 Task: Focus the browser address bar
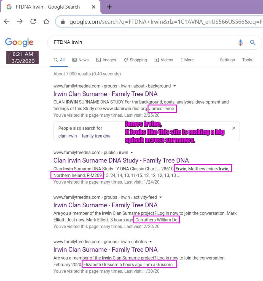point(159,22)
